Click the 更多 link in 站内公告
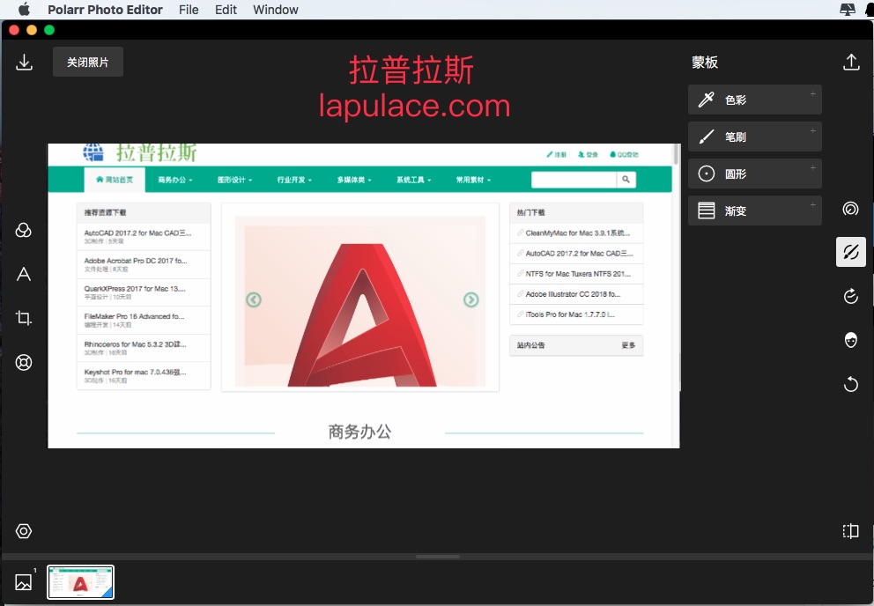This screenshot has width=874, height=606. 628,345
